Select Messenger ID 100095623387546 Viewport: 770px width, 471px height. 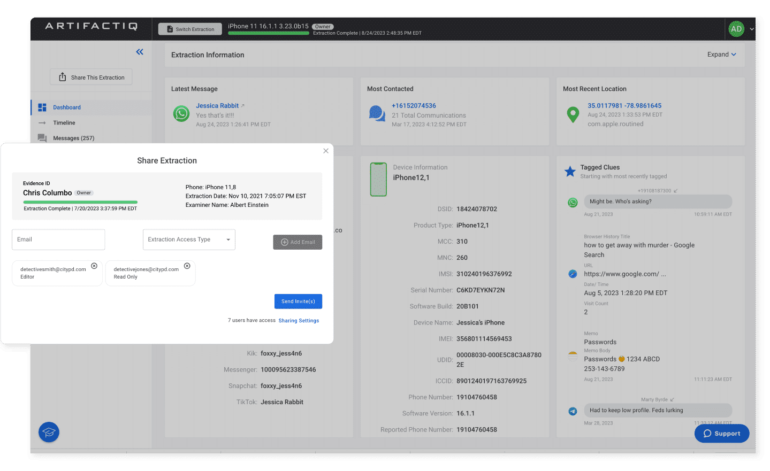click(x=288, y=370)
